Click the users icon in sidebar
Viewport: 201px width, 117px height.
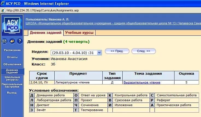[12, 41]
